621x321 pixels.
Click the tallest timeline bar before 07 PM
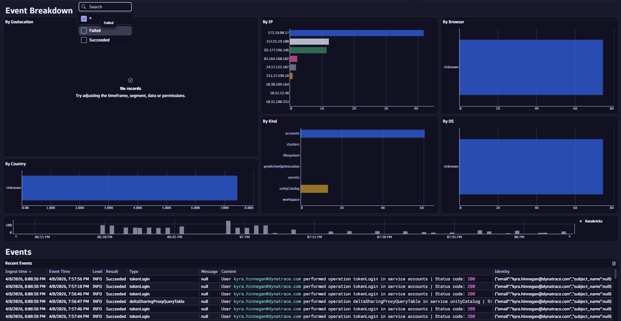click(x=228, y=228)
